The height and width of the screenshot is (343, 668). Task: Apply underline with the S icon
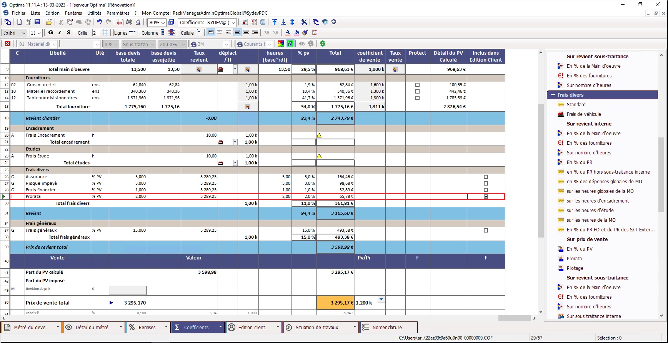[68, 33]
